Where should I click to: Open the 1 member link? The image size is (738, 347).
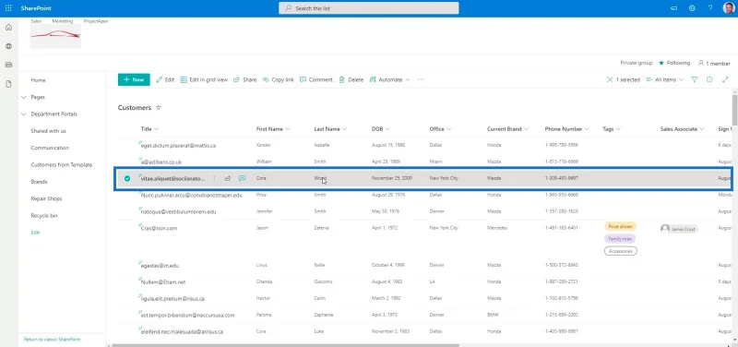pyautogui.click(x=714, y=63)
